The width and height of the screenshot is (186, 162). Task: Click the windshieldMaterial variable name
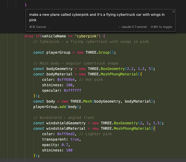[66, 128]
